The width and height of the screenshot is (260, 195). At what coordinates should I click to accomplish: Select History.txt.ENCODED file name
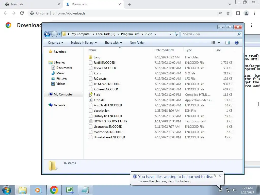tap(108, 116)
